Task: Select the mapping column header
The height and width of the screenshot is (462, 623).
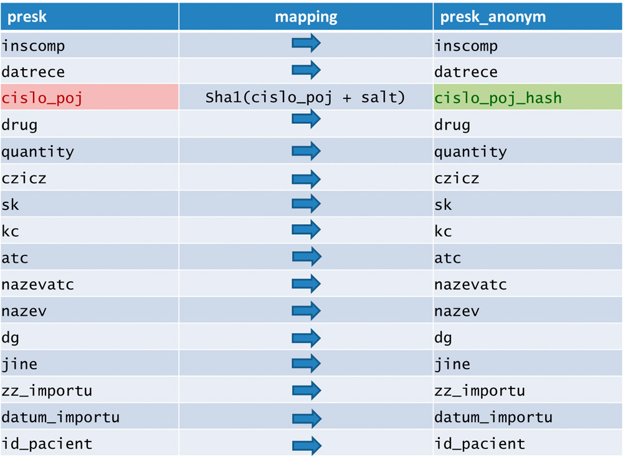Action: [x=306, y=17]
